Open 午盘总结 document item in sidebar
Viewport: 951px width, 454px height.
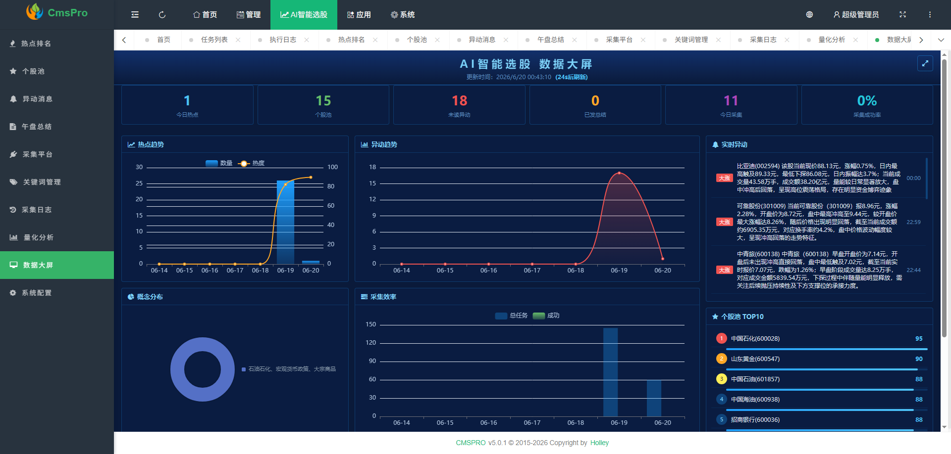point(57,127)
